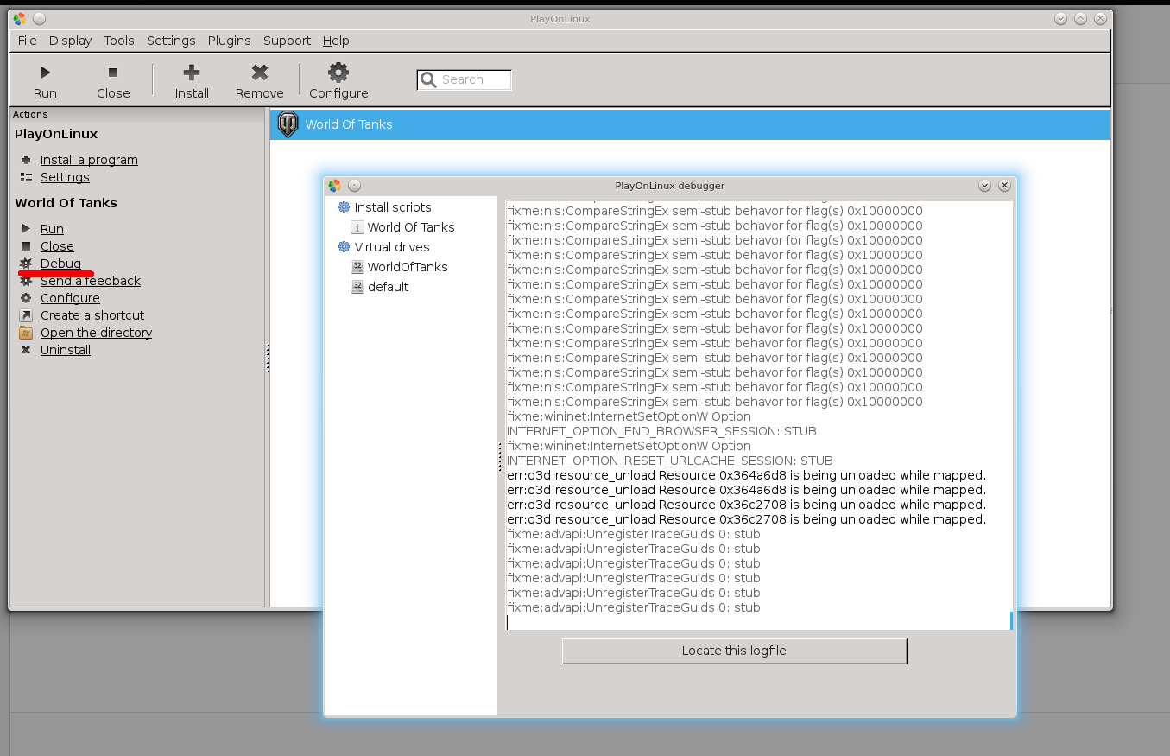
Task: Select the World Of Tanks program row
Action: click(690, 124)
